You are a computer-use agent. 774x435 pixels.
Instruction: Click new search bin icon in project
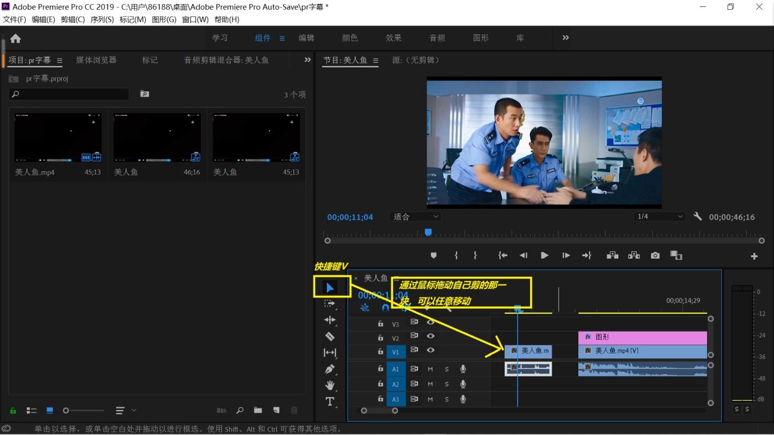pyautogui.click(x=145, y=94)
